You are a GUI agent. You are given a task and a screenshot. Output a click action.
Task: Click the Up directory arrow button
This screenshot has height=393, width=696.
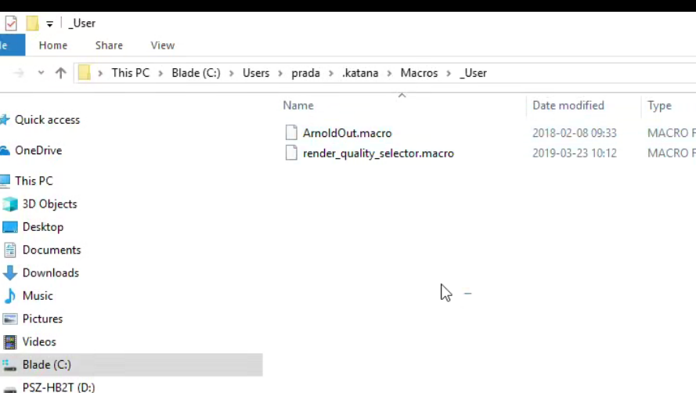pyautogui.click(x=60, y=73)
